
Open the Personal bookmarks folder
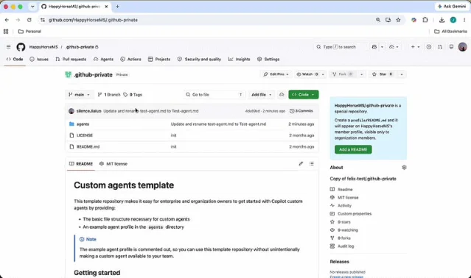pyautogui.click(x=29, y=32)
